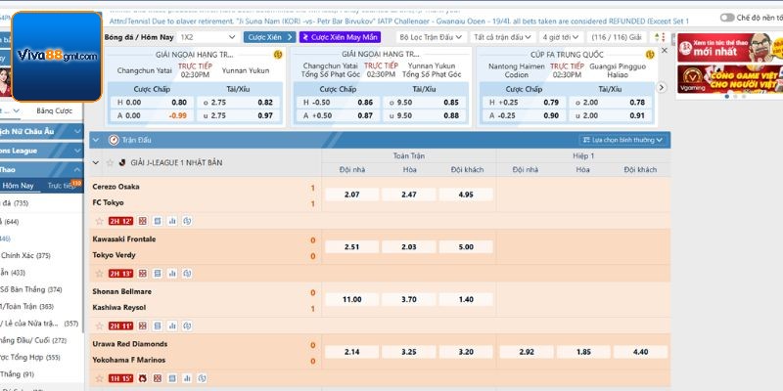
Task: Select first banner carousel dot indicator
Action: tap(726, 96)
